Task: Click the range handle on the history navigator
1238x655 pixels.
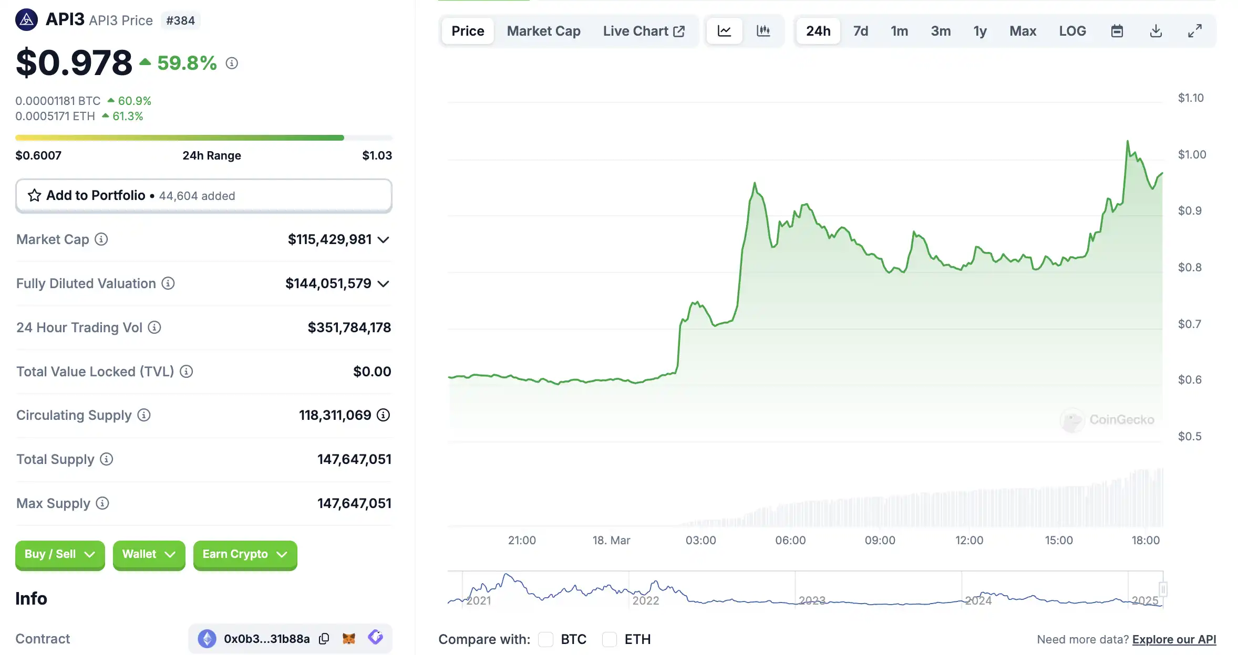Action: 1163,589
